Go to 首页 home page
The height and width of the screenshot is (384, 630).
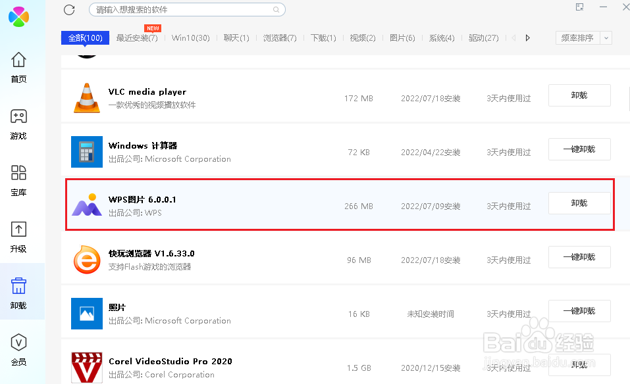click(18, 68)
